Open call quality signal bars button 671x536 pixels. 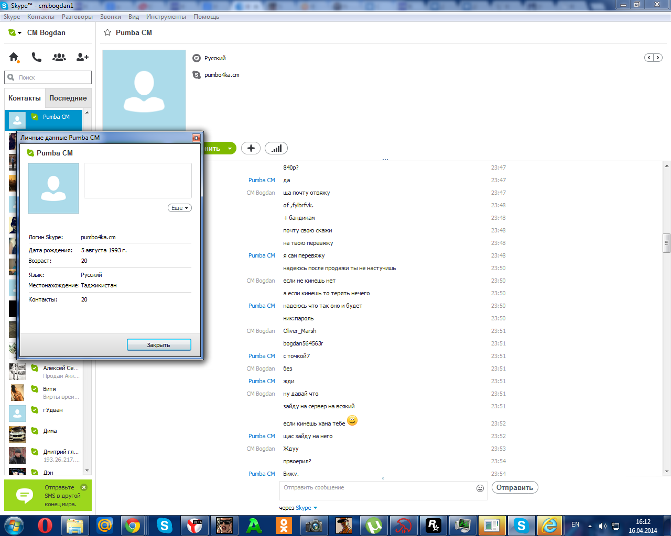276,148
